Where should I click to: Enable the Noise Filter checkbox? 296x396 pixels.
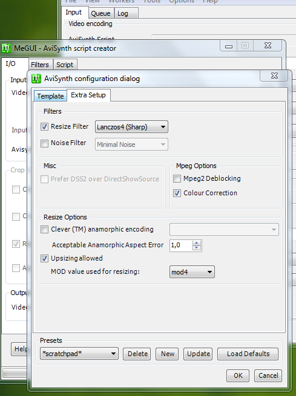(44, 143)
